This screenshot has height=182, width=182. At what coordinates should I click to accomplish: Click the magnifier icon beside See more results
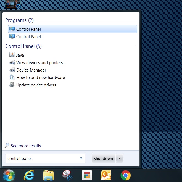tap(7, 146)
